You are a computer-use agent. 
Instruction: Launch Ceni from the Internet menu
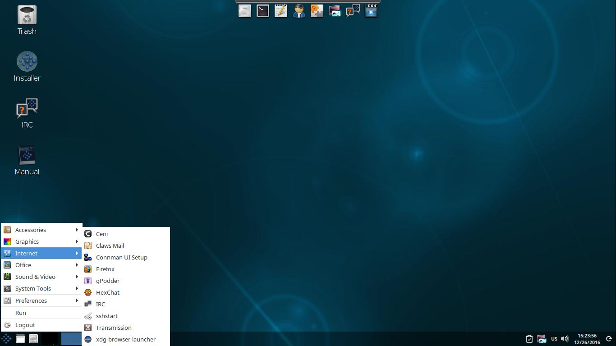(x=126, y=234)
